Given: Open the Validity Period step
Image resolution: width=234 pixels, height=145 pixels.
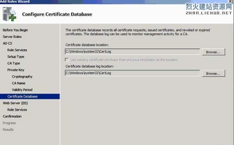Looking at the screenshot, I should coord(22,90).
